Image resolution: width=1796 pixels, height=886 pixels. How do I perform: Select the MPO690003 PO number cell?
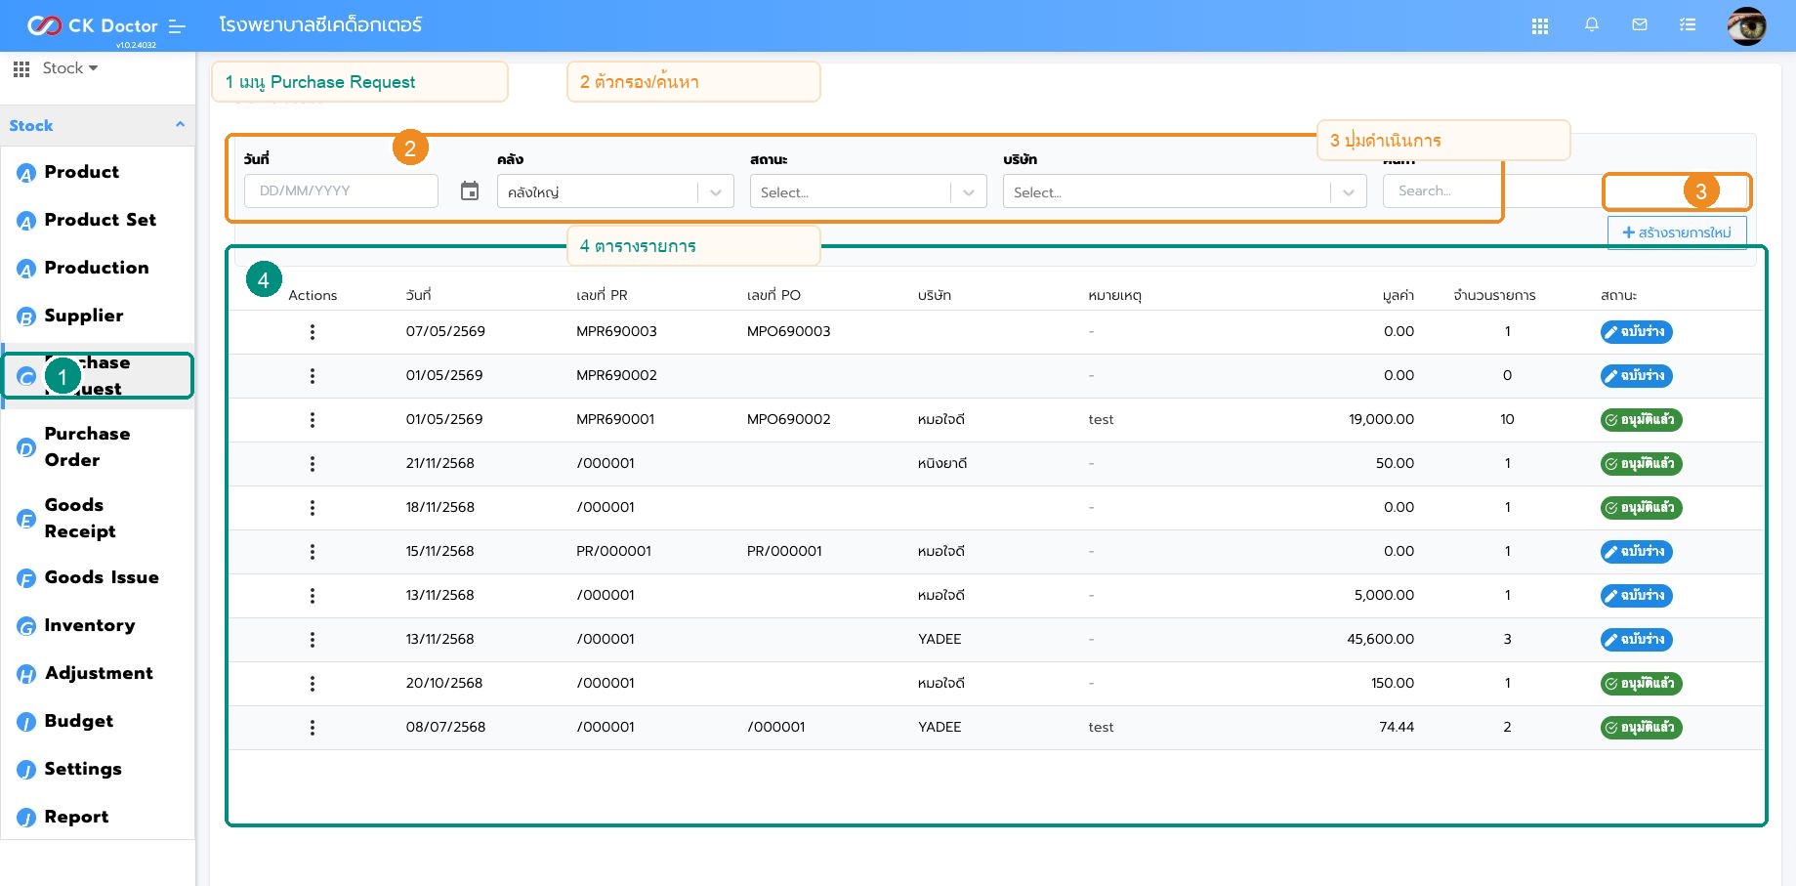(x=788, y=331)
